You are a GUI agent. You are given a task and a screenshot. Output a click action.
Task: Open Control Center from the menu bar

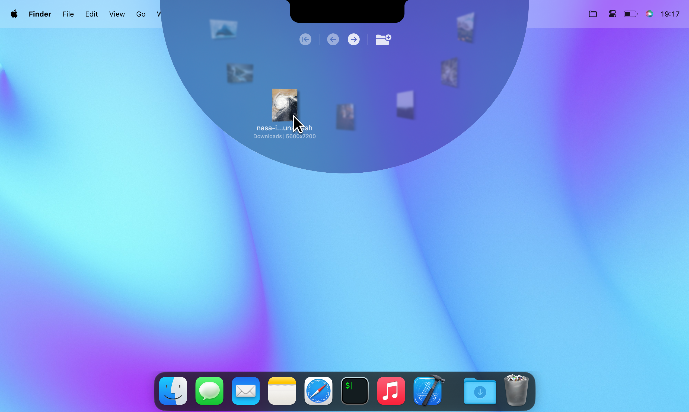(x=612, y=14)
